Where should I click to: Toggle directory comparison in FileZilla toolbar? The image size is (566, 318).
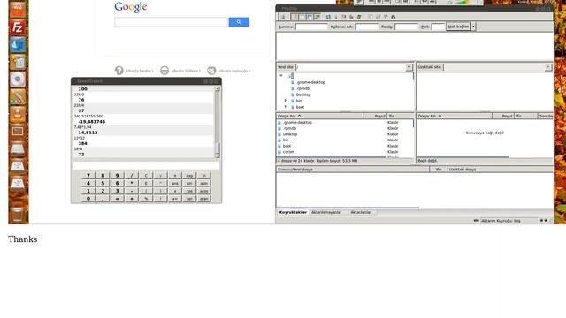coord(378,17)
